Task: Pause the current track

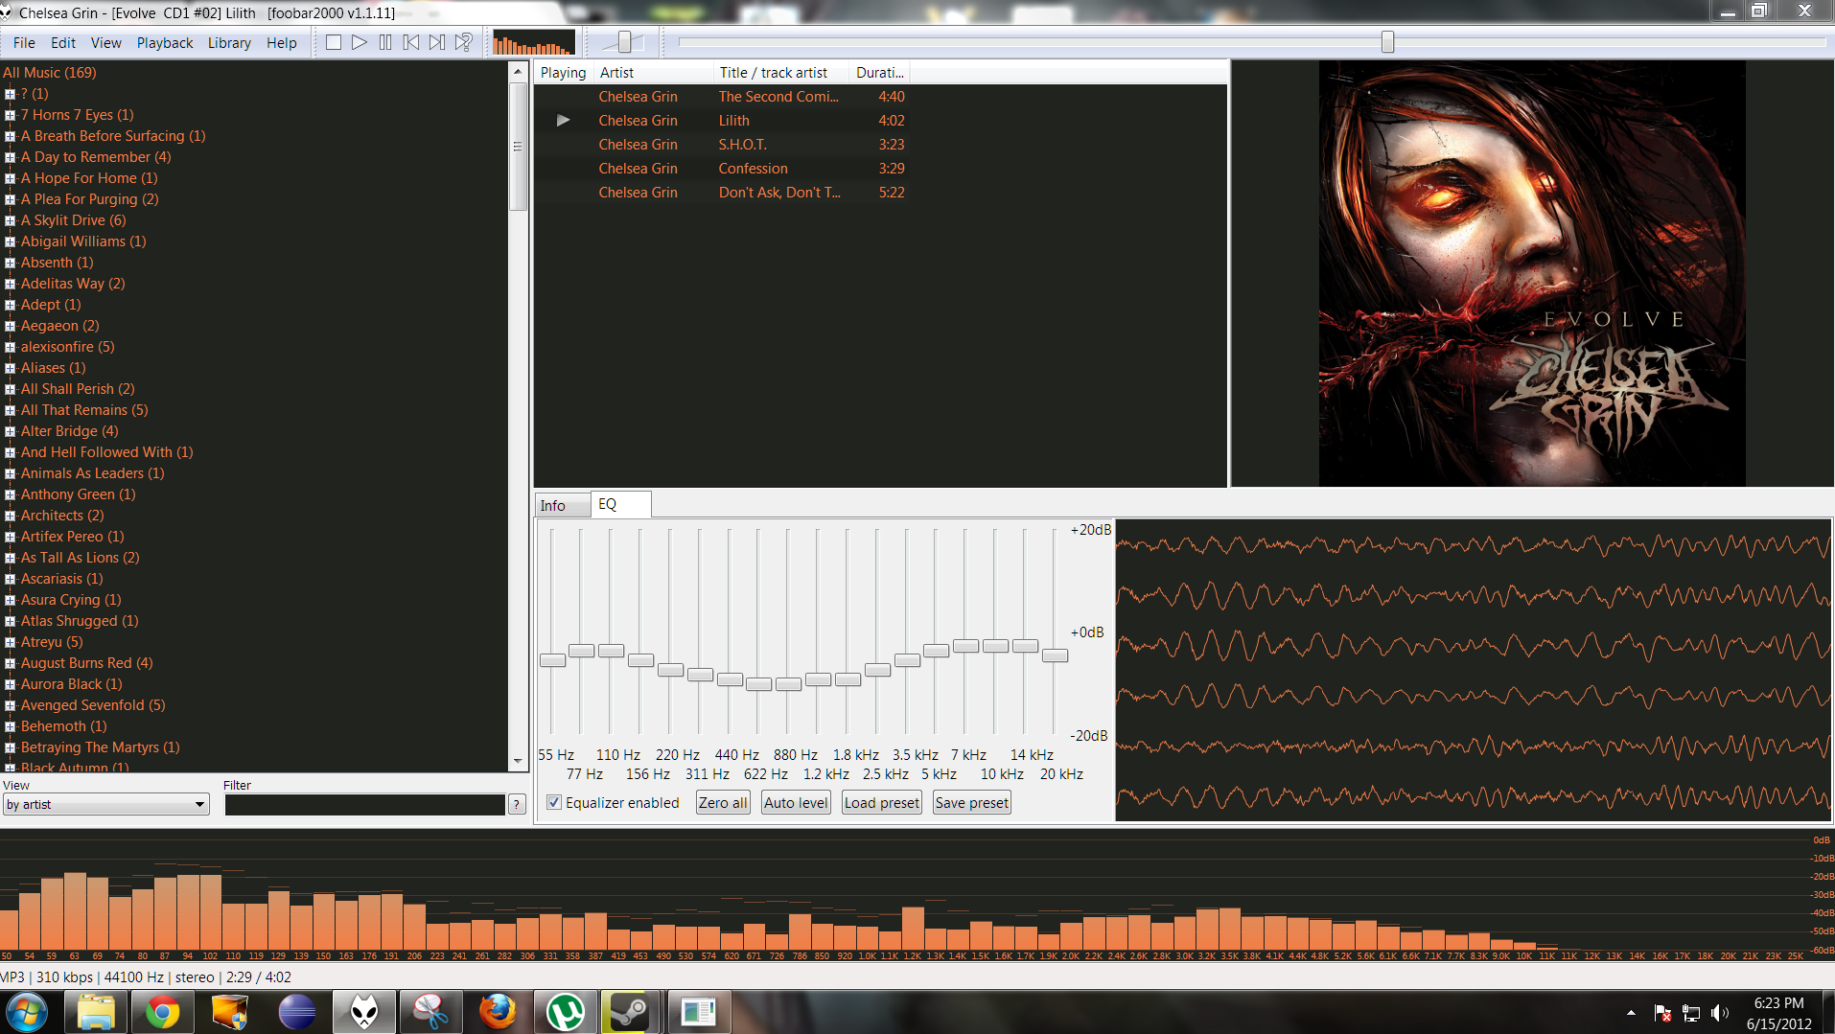Action: (x=385, y=42)
